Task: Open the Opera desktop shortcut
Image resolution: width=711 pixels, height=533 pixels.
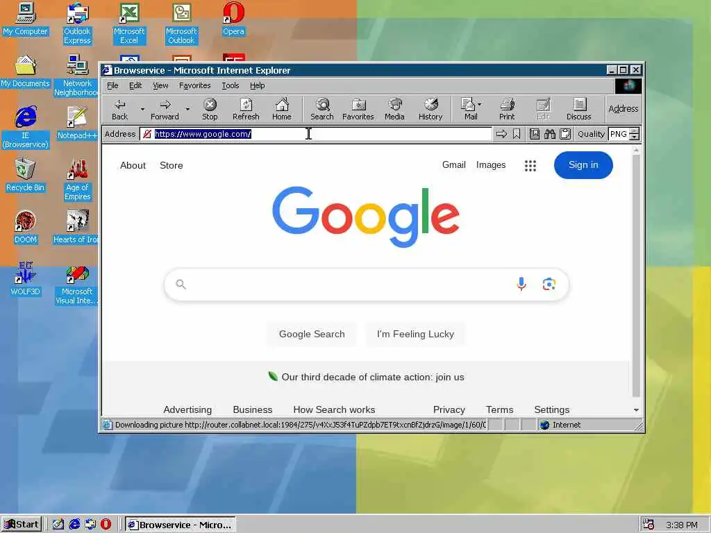Action: tap(233, 19)
